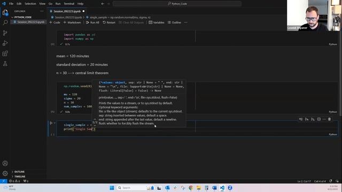The height and width of the screenshot is (192, 342).
Task: Open the Source Control view
Action: 5,33
